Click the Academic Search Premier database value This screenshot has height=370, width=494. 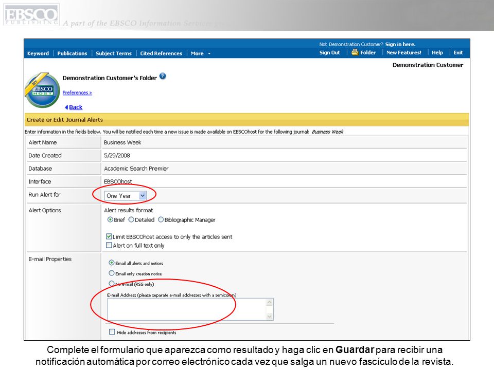[136, 169]
